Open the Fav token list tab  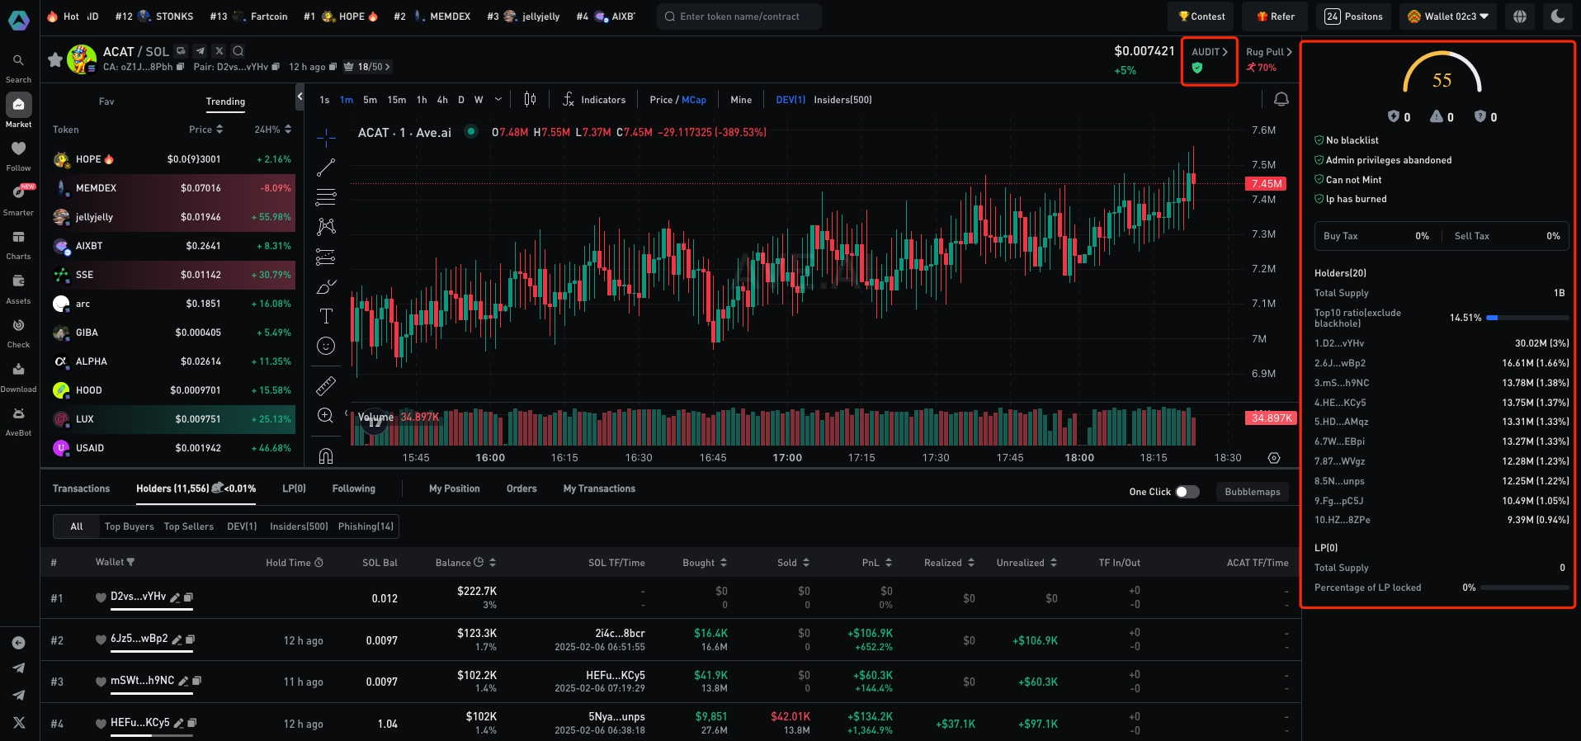[x=106, y=101]
